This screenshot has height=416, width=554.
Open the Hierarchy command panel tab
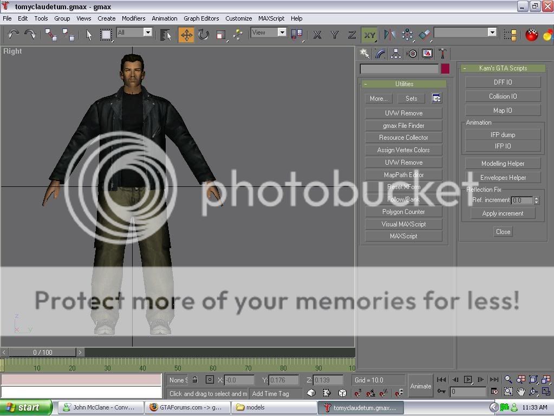point(396,54)
